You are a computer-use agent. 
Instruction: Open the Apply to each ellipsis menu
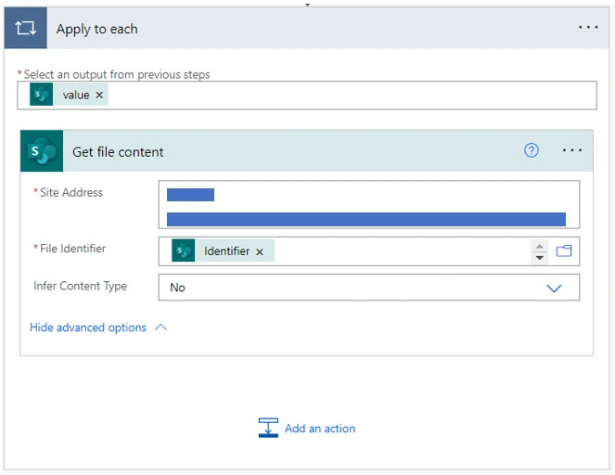tap(588, 28)
